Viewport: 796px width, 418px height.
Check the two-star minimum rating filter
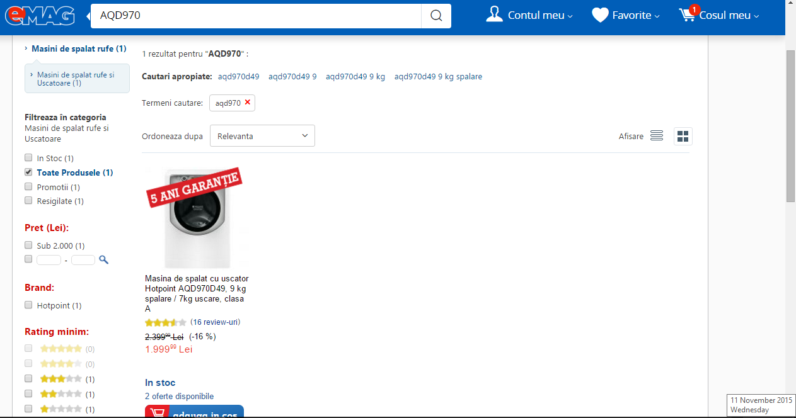[x=28, y=393]
